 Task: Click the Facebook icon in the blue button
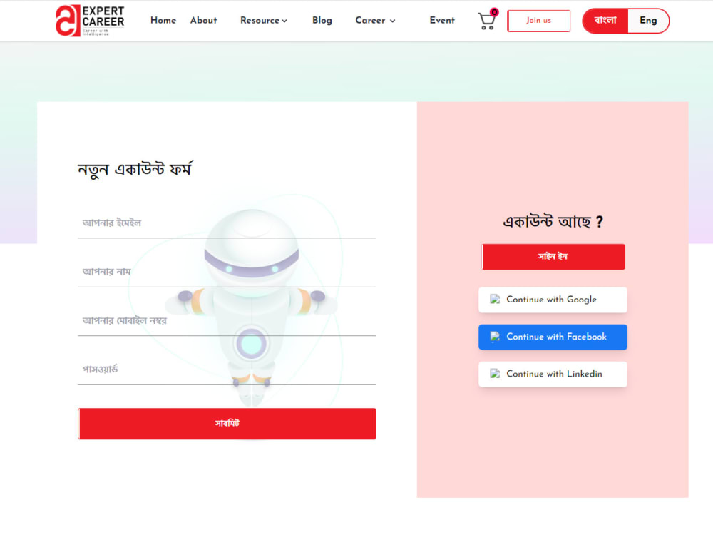click(495, 337)
